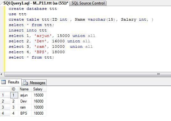The image size is (171, 121).
Task: Select the Results tab
Action: pos(11,82)
